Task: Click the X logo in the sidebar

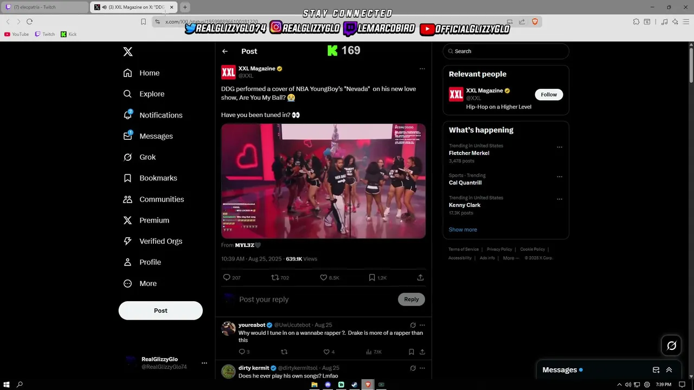Action: [x=127, y=51]
